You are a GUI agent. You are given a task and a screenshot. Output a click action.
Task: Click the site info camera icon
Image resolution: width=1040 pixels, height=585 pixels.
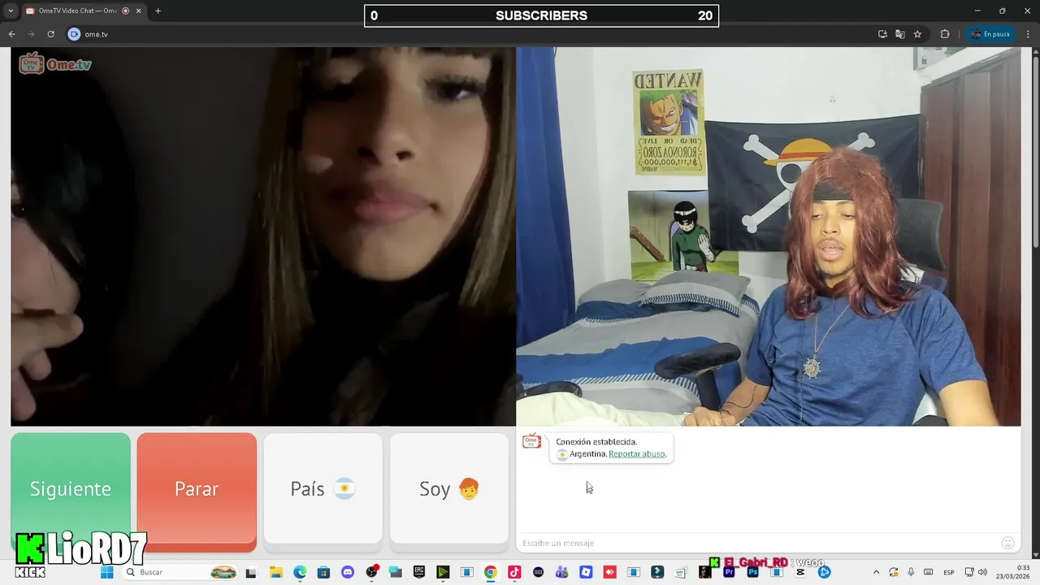[74, 34]
